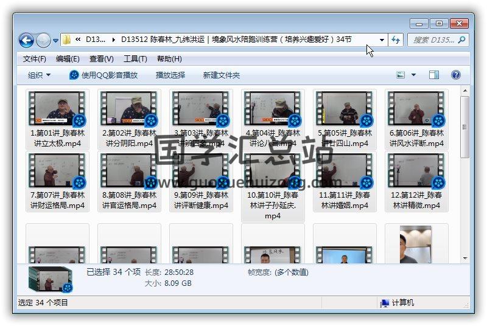487x326 pixels.
Task: Click the Back navigation arrow button
Action: pyautogui.click(x=26, y=40)
